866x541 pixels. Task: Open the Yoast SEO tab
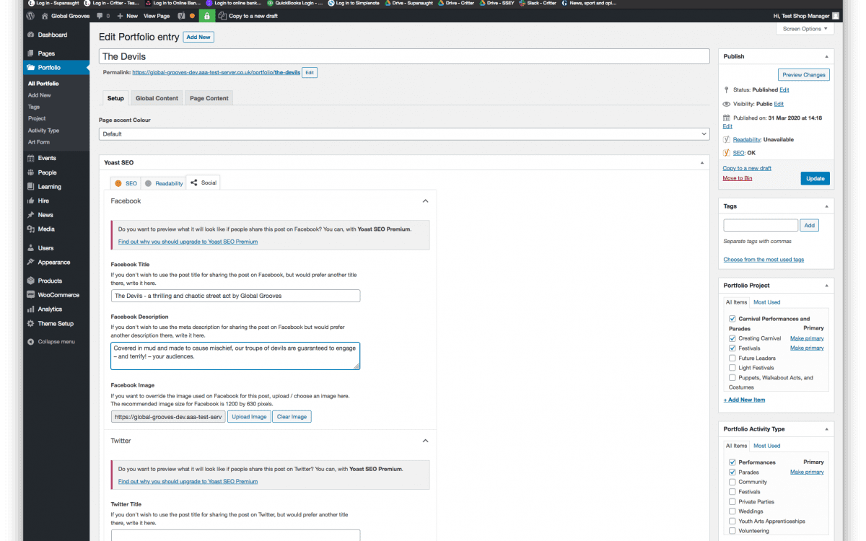[126, 183]
